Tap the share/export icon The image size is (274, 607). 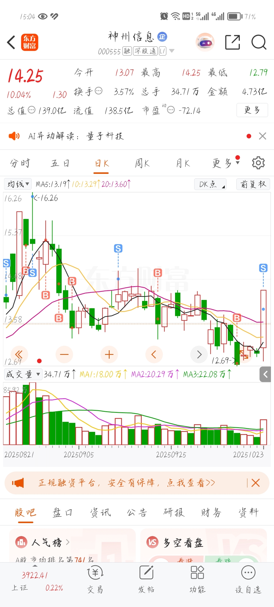pos(233,42)
